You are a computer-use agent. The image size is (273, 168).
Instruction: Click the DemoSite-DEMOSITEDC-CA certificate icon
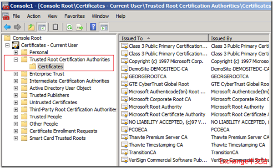tap(125, 69)
